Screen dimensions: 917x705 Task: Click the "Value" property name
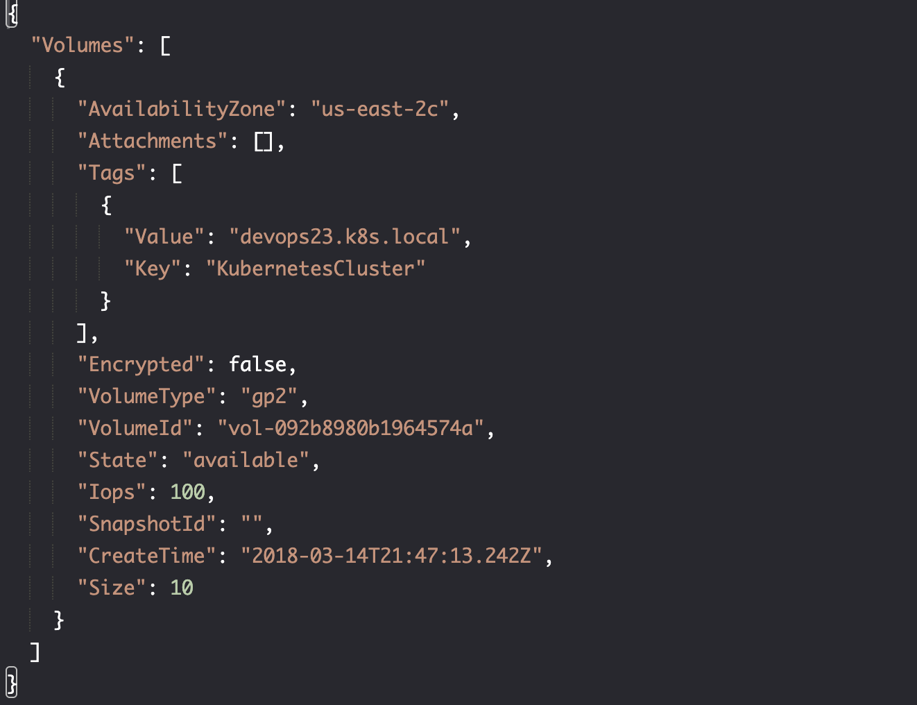click(164, 237)
